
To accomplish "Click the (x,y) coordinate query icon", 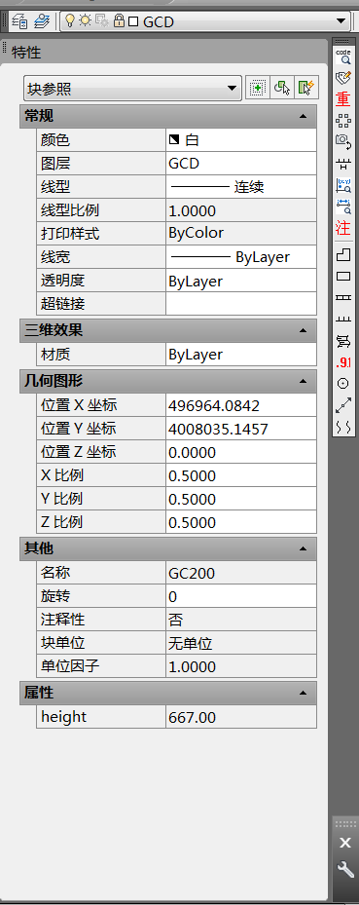I will tap(342, 185).
